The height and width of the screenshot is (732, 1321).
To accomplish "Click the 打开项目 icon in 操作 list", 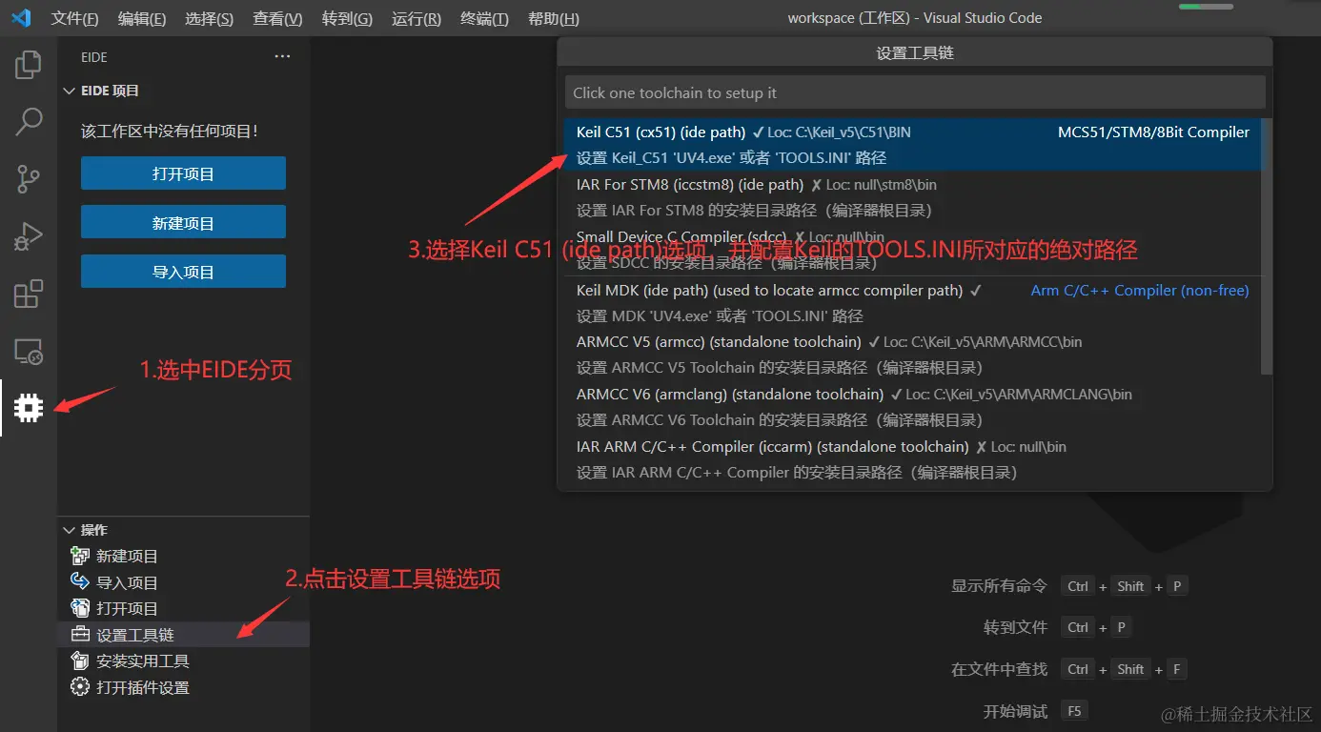I will coord(80,608).
